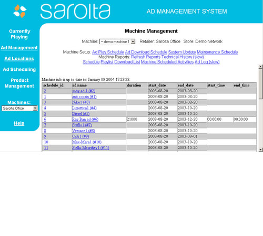Image resolution: width=263 pixels, height=236 pixels.
Task: Open the Luxottica1 (#4) ad link
Action: 84,108
